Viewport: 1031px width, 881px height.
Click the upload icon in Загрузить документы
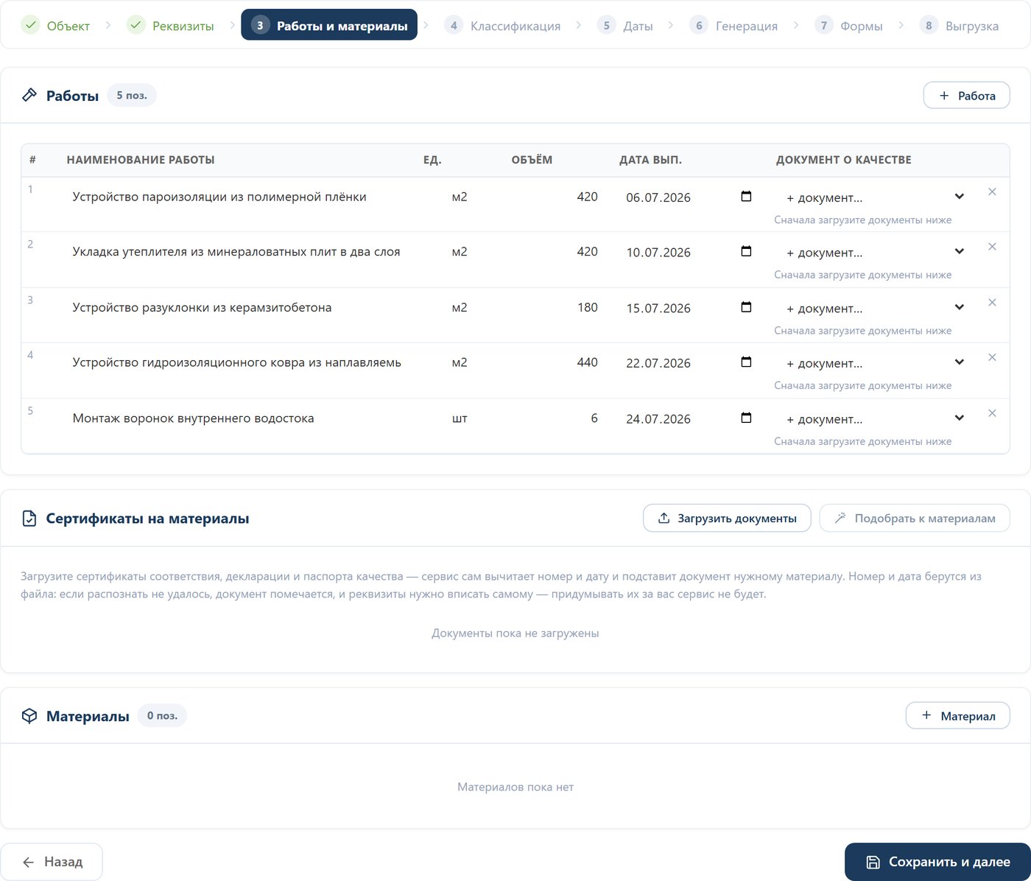(664, 518)
